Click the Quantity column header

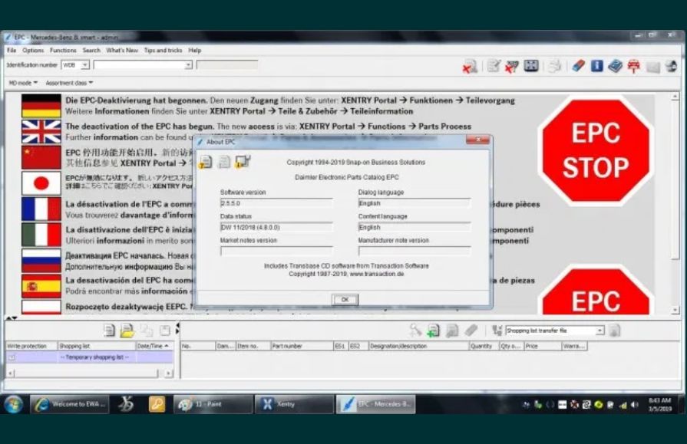point(484,346)
